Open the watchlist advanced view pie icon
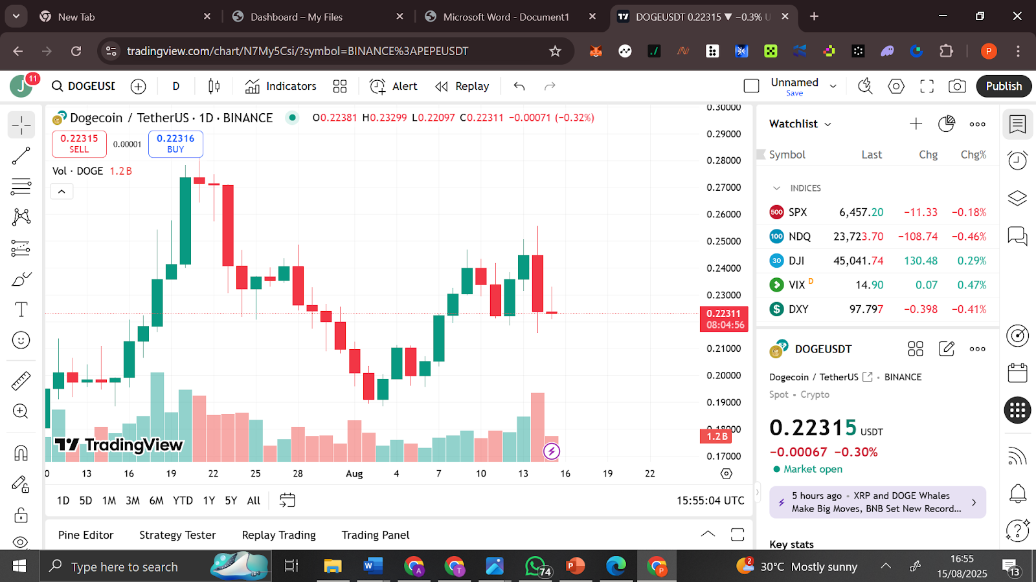The height and width of the screenshot is (582, 1036). (947, 124)
